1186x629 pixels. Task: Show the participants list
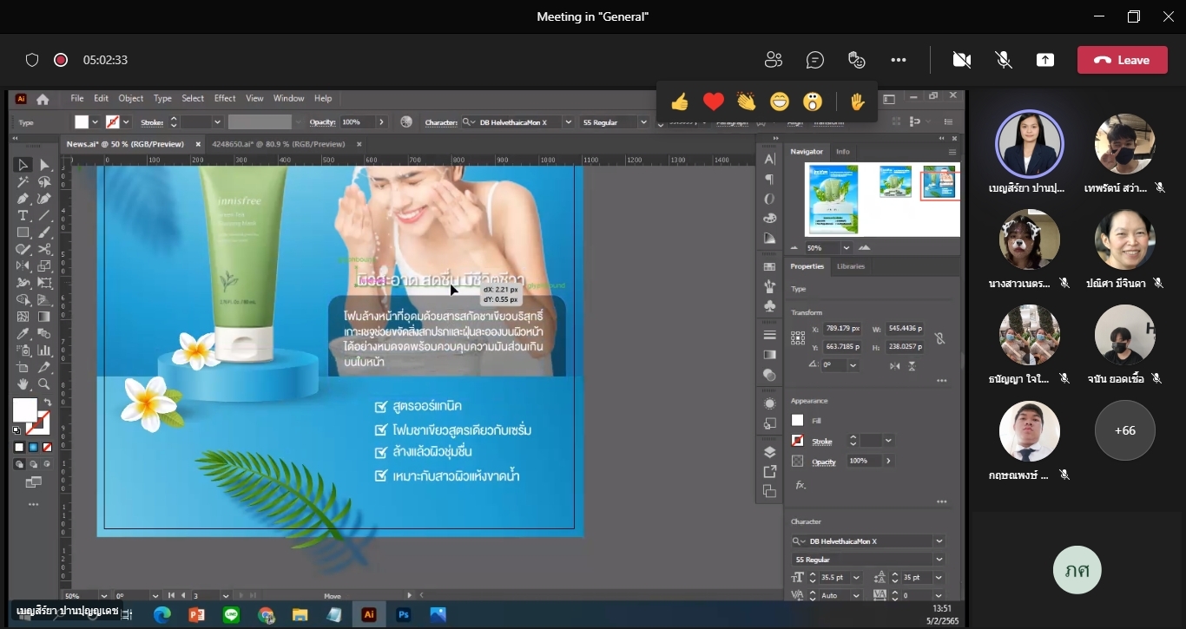773,60
